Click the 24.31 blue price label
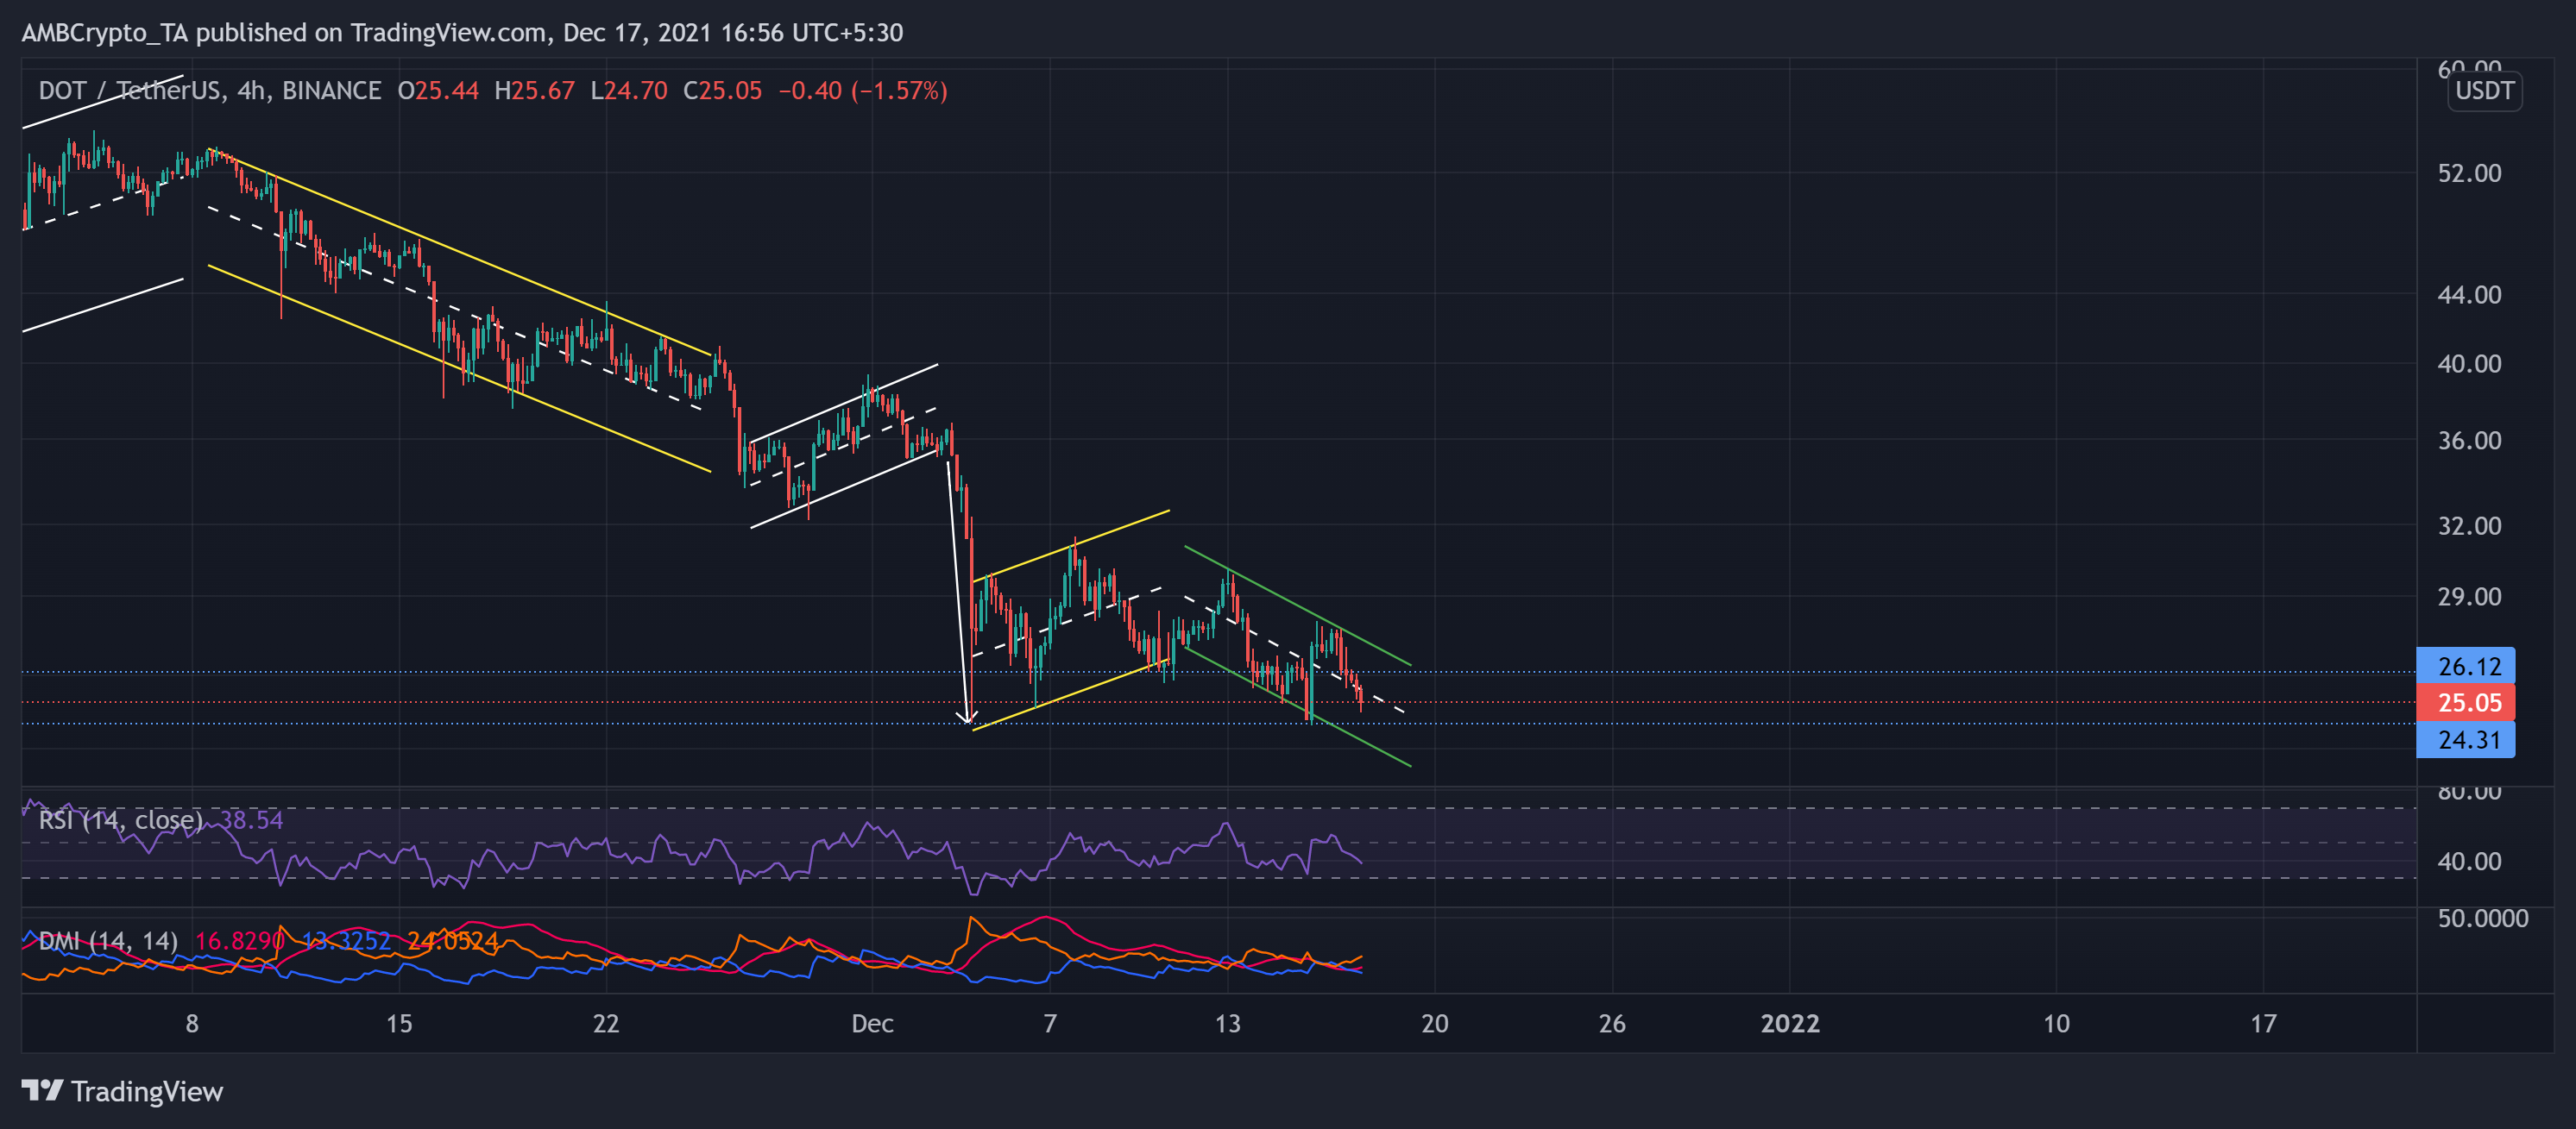This screenshot has height=1129, width=2576. pyautogui.click(x=2465, y=740)
